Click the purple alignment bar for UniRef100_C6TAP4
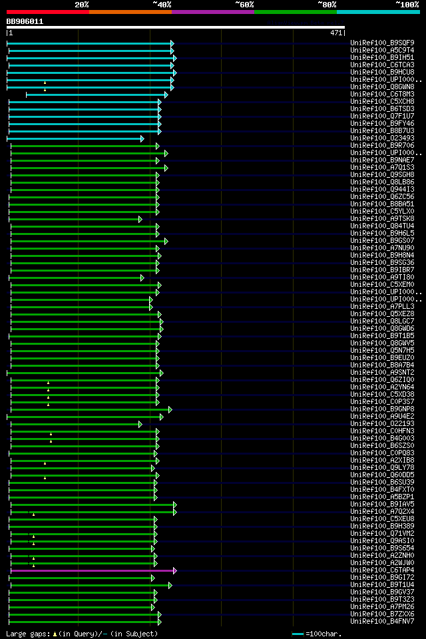Viewport: 426px width, 639px height. pyautogui.click(x=93, y=571)
